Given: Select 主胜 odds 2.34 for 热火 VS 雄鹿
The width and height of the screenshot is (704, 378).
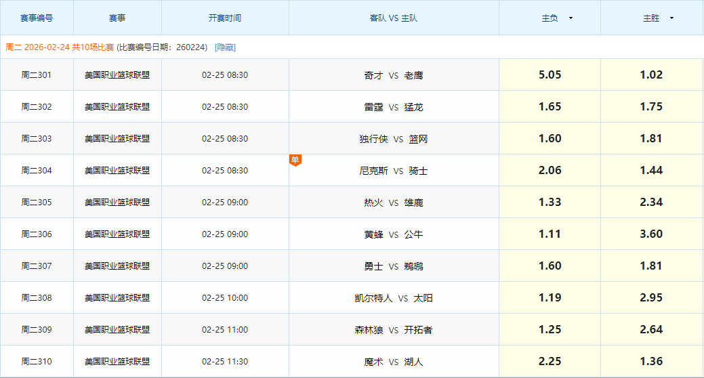Looking at the screenshot, I should click(651, 202).
